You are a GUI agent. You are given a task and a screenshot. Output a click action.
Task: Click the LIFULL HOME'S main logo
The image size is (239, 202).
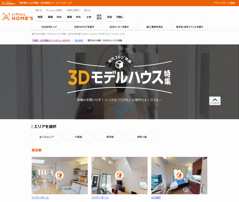click(x=18, y=17)
